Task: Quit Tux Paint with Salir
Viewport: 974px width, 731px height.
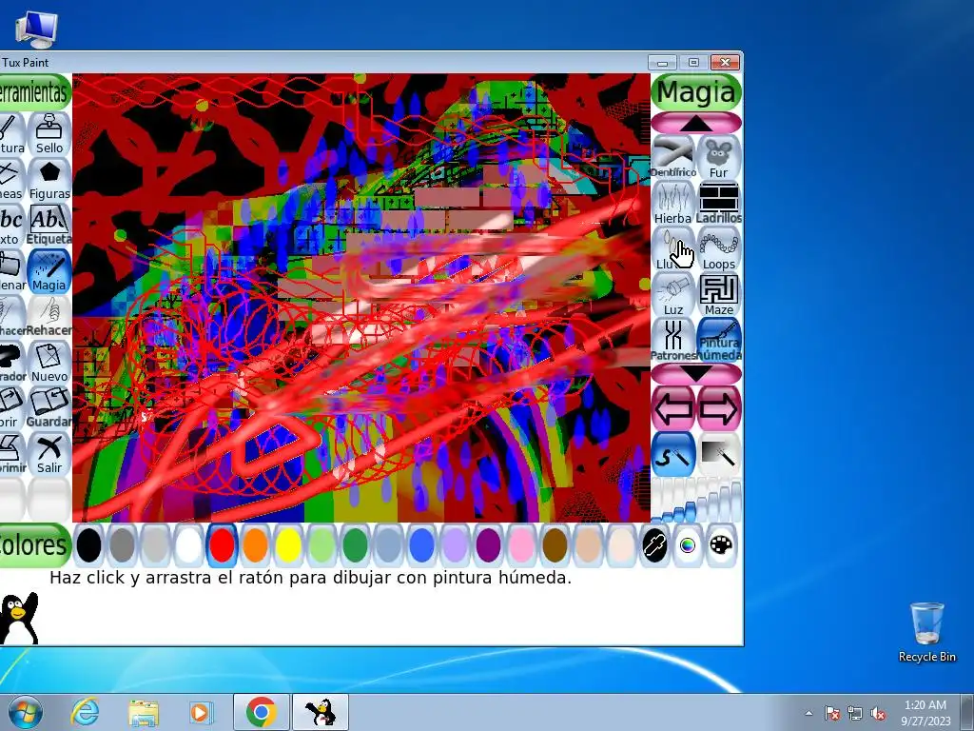Action: pos(49,454)
